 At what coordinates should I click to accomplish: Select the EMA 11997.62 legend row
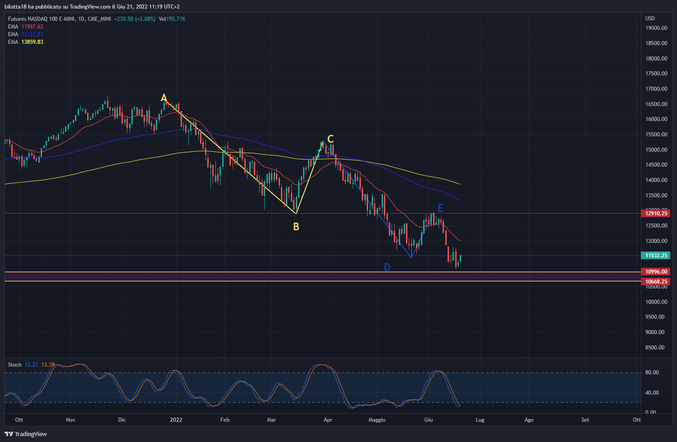tap(26, 27)
